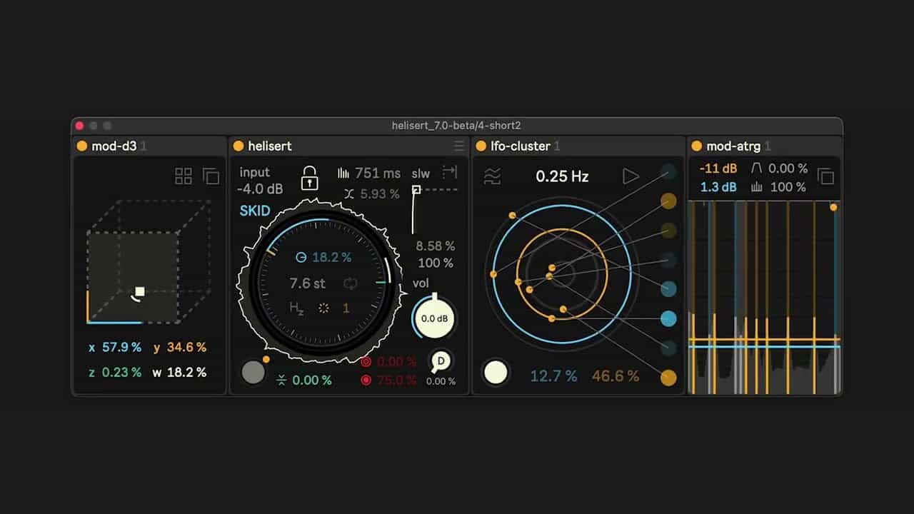Toggle the padlock icon in helisert
Viewport: 914px width, 514px height.
tap(309, 178)
